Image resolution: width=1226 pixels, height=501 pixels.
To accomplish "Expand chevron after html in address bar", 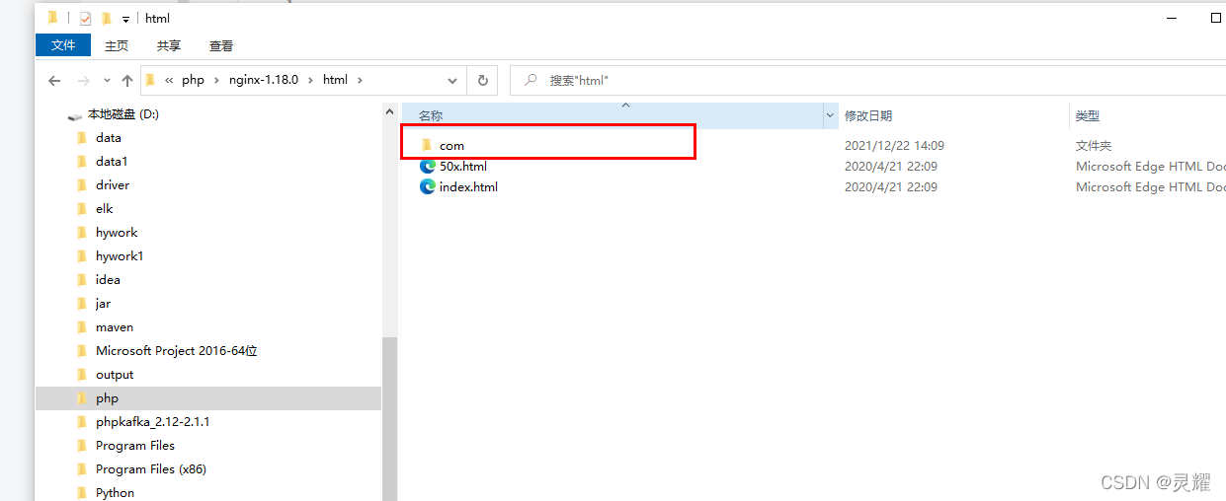I will tap(360, 80).
